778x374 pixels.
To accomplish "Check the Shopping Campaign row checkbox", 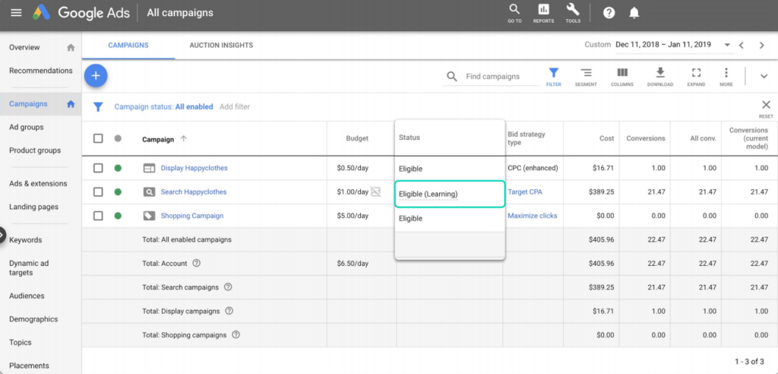I will click(x=98, y=216).
